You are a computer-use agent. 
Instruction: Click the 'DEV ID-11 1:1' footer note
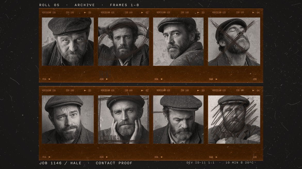point(200,163)
